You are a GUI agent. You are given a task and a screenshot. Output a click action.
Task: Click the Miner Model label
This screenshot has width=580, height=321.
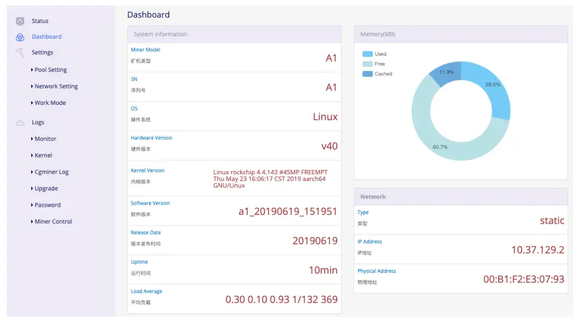(x=145, y=49)
